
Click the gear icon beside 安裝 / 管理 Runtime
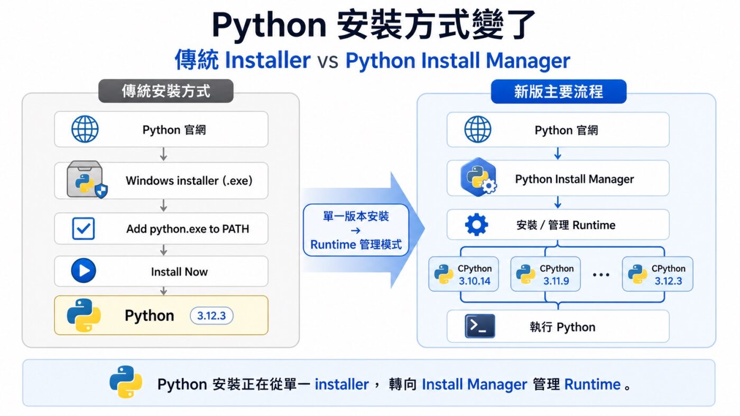476,225
